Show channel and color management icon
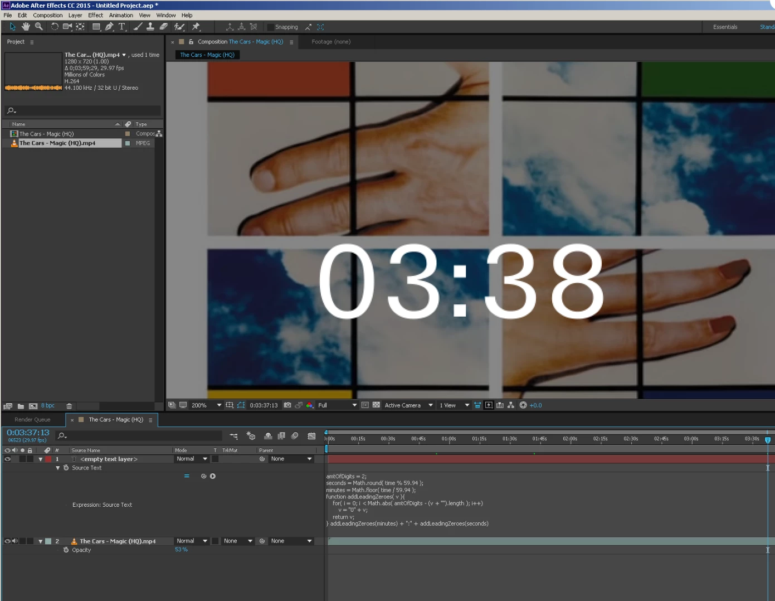Screen dimensions: 775x601 pos(310,405)
